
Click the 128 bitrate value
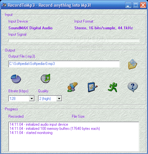(x=12, y=99)
